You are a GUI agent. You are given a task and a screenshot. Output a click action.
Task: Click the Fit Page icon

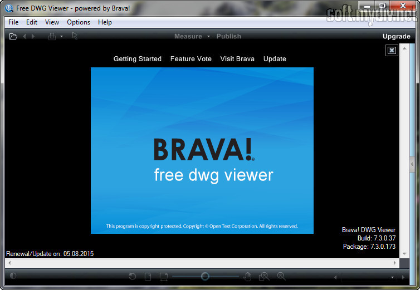coord(148,276)
